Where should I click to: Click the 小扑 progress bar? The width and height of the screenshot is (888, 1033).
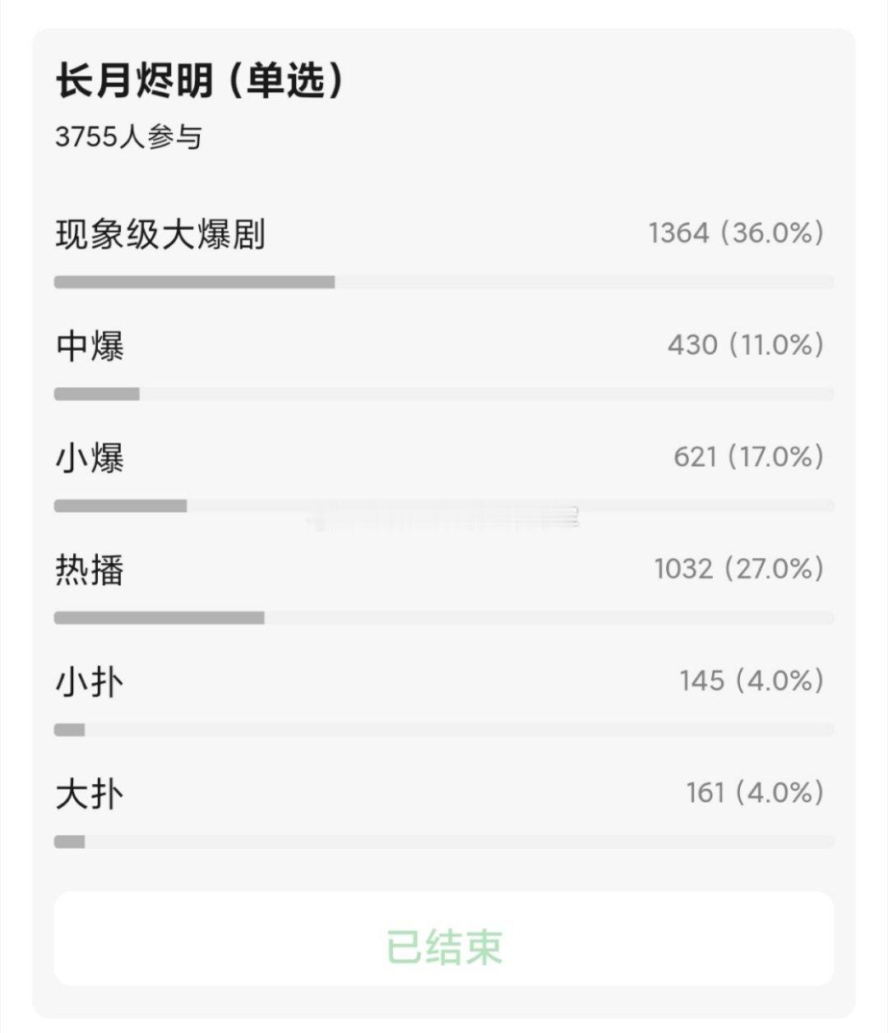click(x=444, y=730)
